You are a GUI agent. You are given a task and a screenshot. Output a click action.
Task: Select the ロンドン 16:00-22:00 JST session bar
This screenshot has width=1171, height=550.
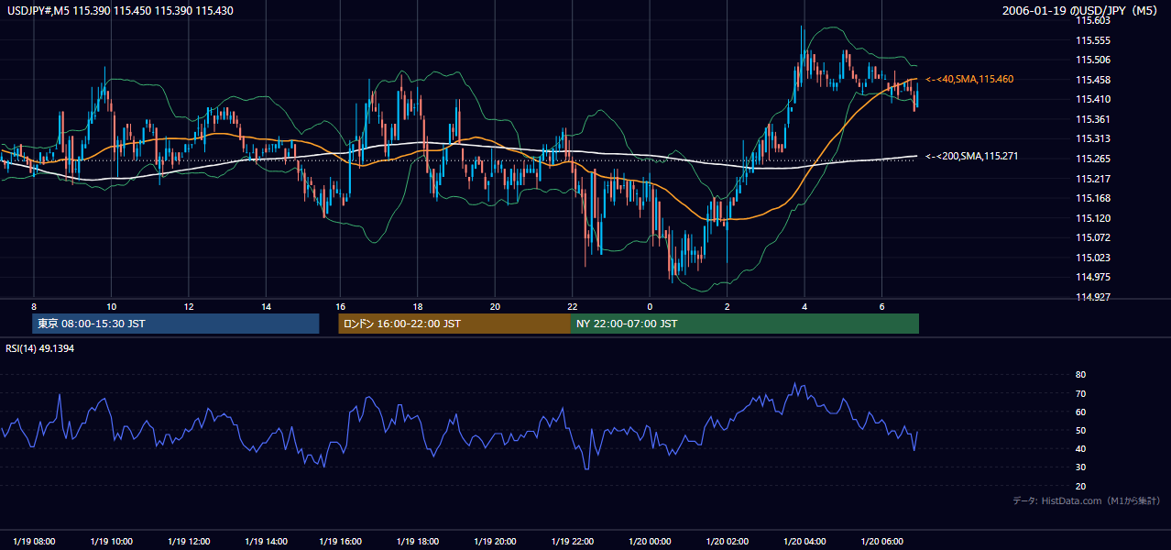point(454,324)
